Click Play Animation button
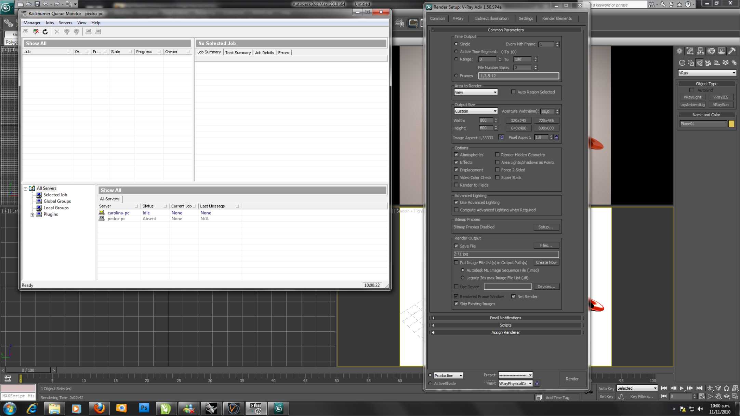The image size is (740, 416). point(682,388)
